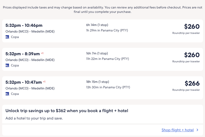Click Copa logo on 10:47am flight

pyautogui.click(x=7, y=94)
